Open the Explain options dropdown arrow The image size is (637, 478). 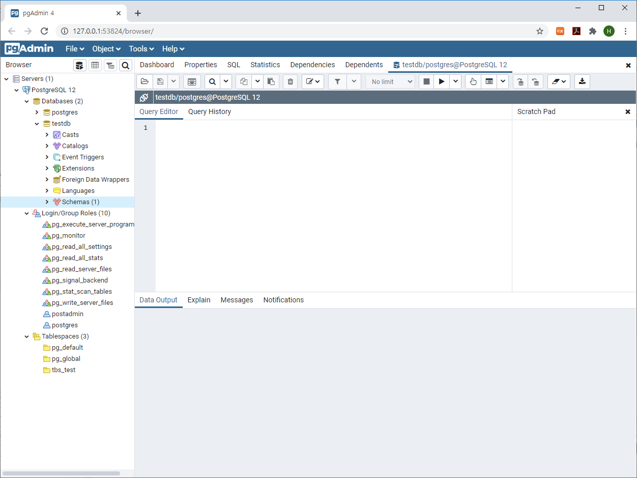(503, 81)
